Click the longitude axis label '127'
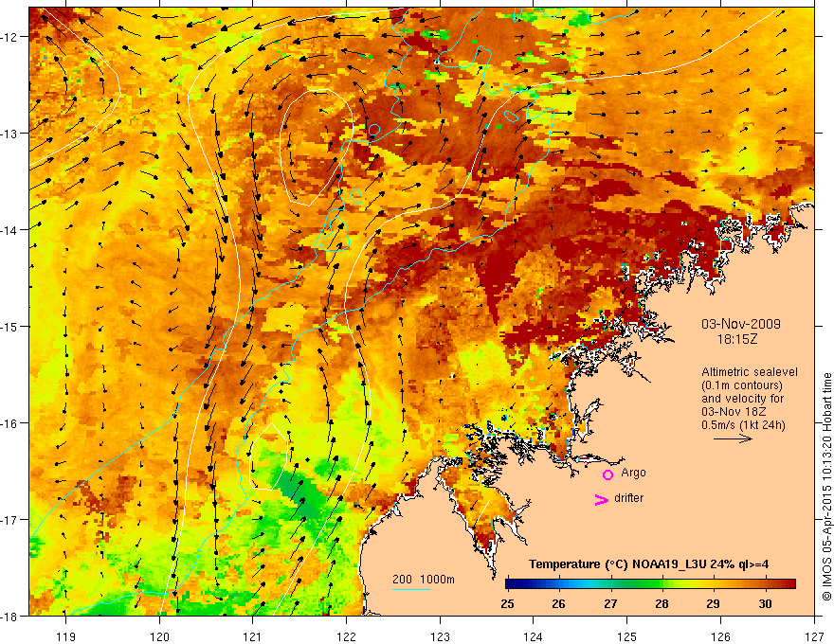 tap(814, 636)
